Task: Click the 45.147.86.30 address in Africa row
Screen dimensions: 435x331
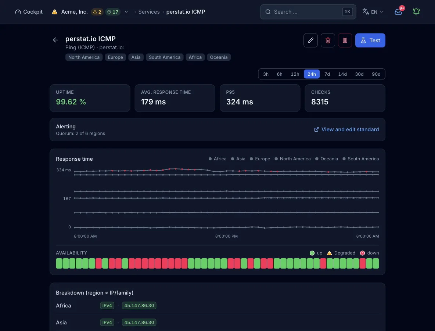Action: (x=139, y=306)
